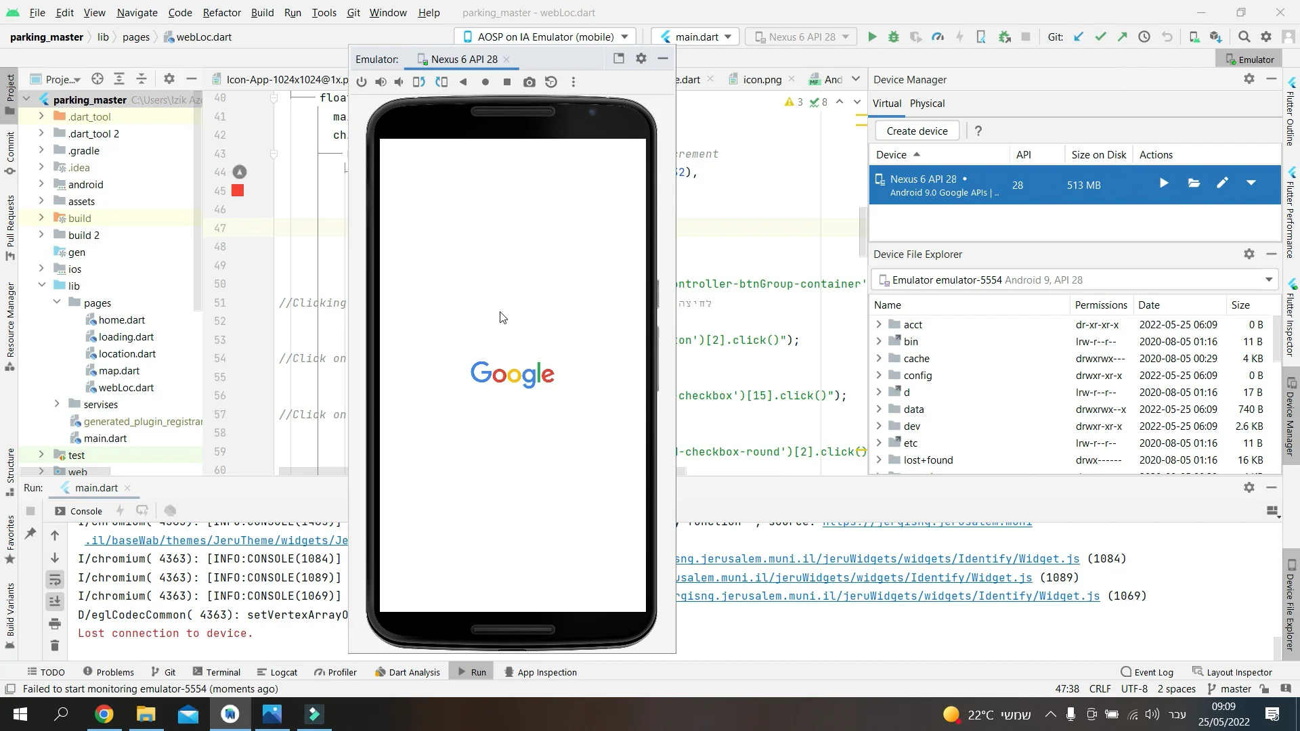Image resolution: width=1300 pixels, height=731 pixels.
Task: Clear the Run console with trash icon
Action: (x=55, y=646)
